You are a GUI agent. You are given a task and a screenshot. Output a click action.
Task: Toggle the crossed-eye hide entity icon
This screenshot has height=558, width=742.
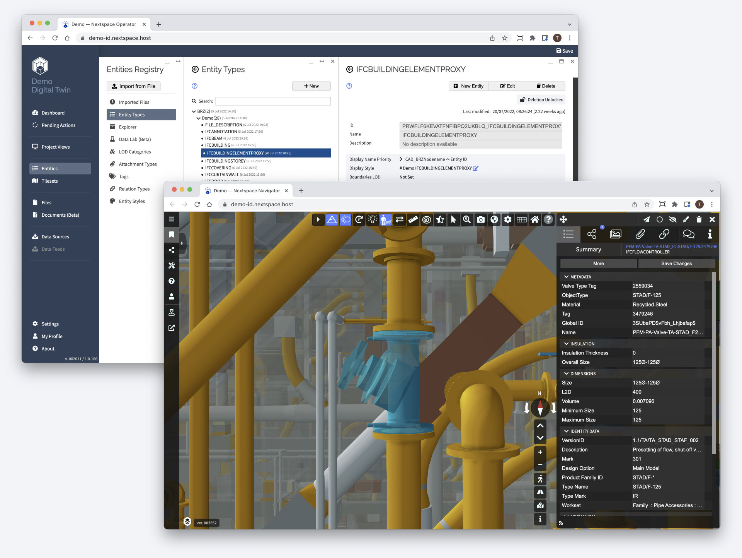(673, 219)
